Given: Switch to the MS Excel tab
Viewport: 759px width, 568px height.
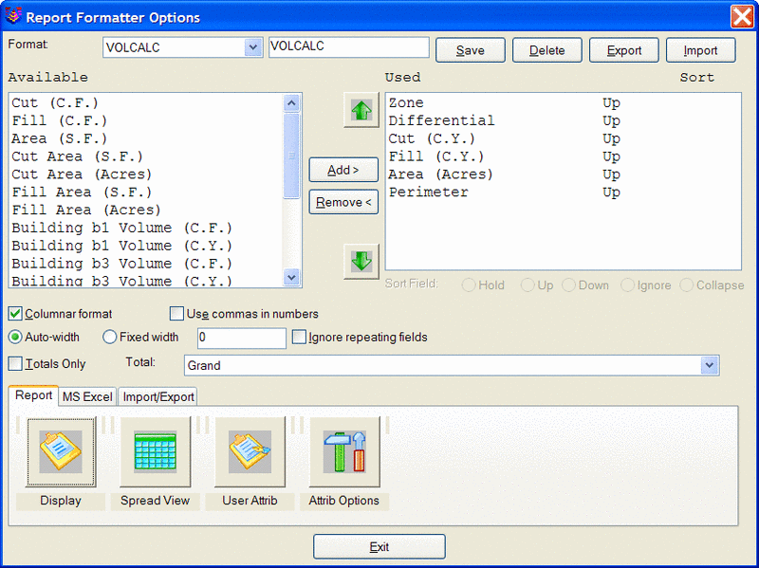Looking at the screenshot, I should (87, 396).
